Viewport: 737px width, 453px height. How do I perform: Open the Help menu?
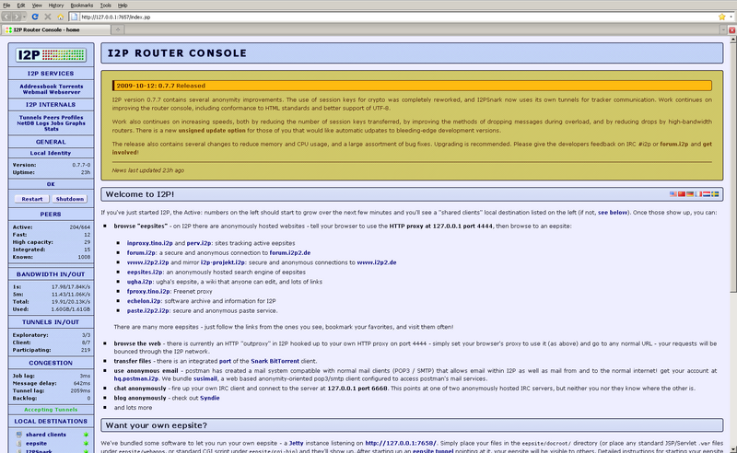123,6
